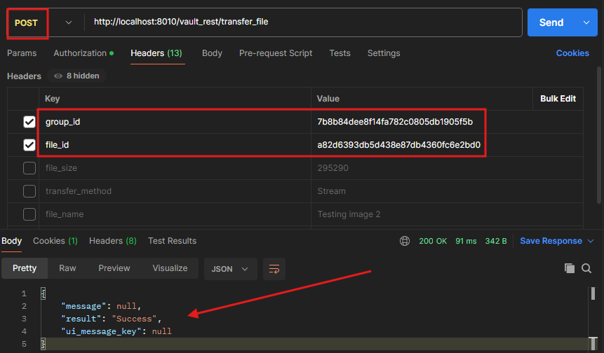Click the file_name value Testing image 2
Viewport: 604px width, 353px height.
coord(349,214)
